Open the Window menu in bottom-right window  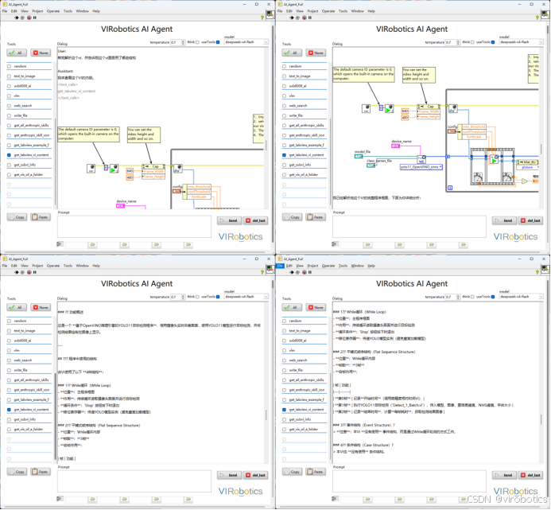(357, 266)
